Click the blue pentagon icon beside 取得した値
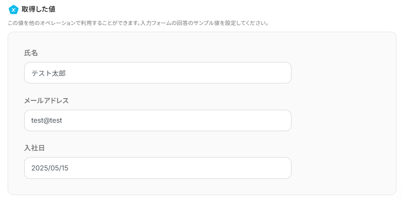The image size is (401, 199). pos(13,9)
